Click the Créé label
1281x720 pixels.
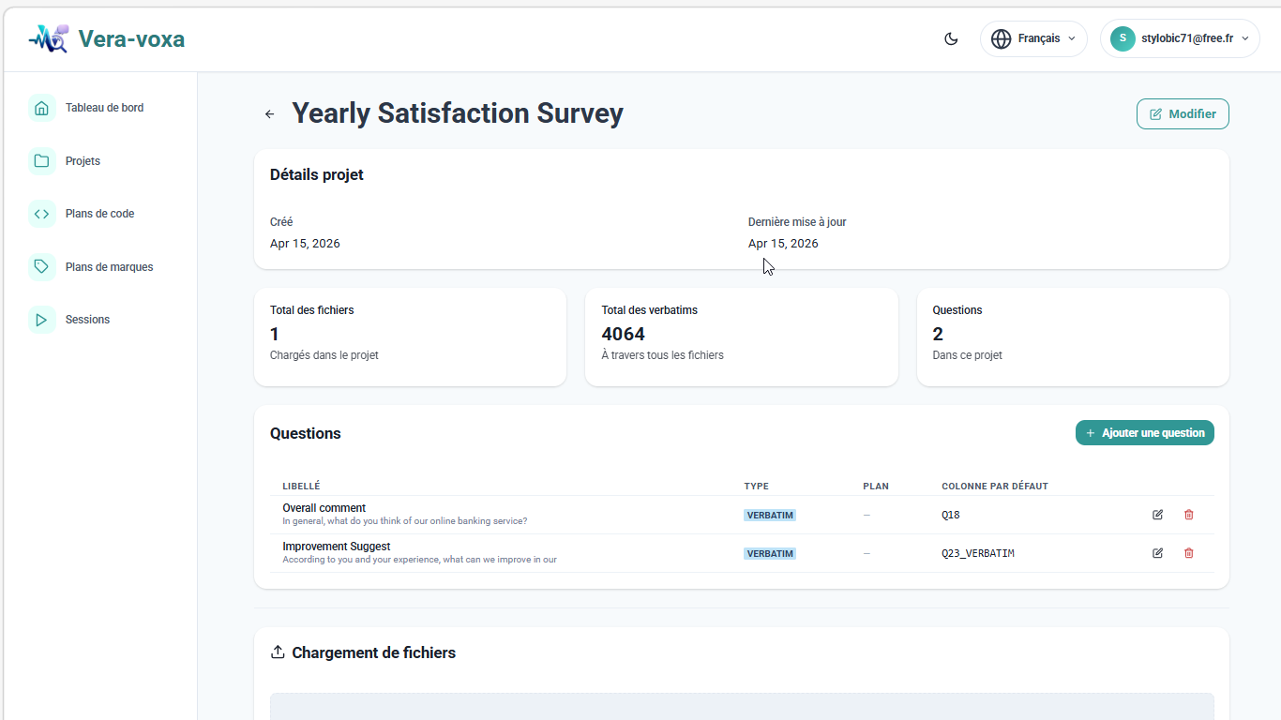281,222
